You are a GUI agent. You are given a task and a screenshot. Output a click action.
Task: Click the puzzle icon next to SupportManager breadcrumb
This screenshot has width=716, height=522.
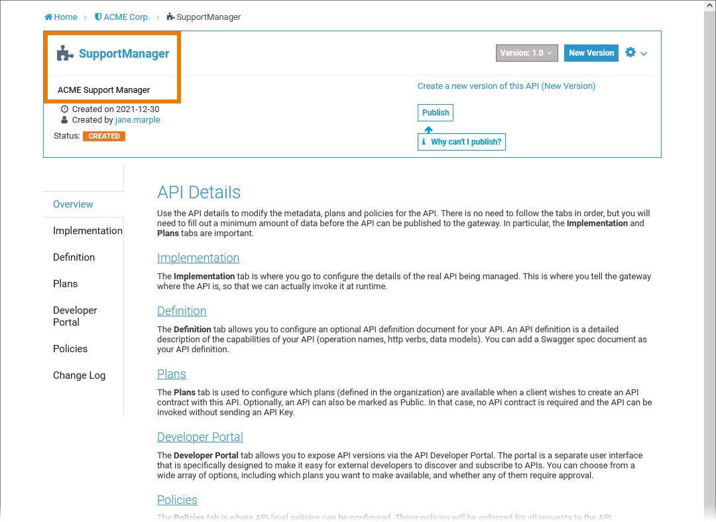[x=170, y=17]
